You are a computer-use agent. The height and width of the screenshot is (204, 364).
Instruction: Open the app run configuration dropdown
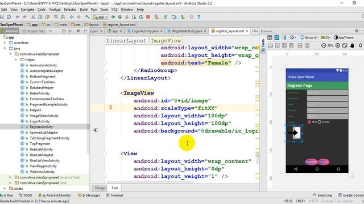coord(101,17)
